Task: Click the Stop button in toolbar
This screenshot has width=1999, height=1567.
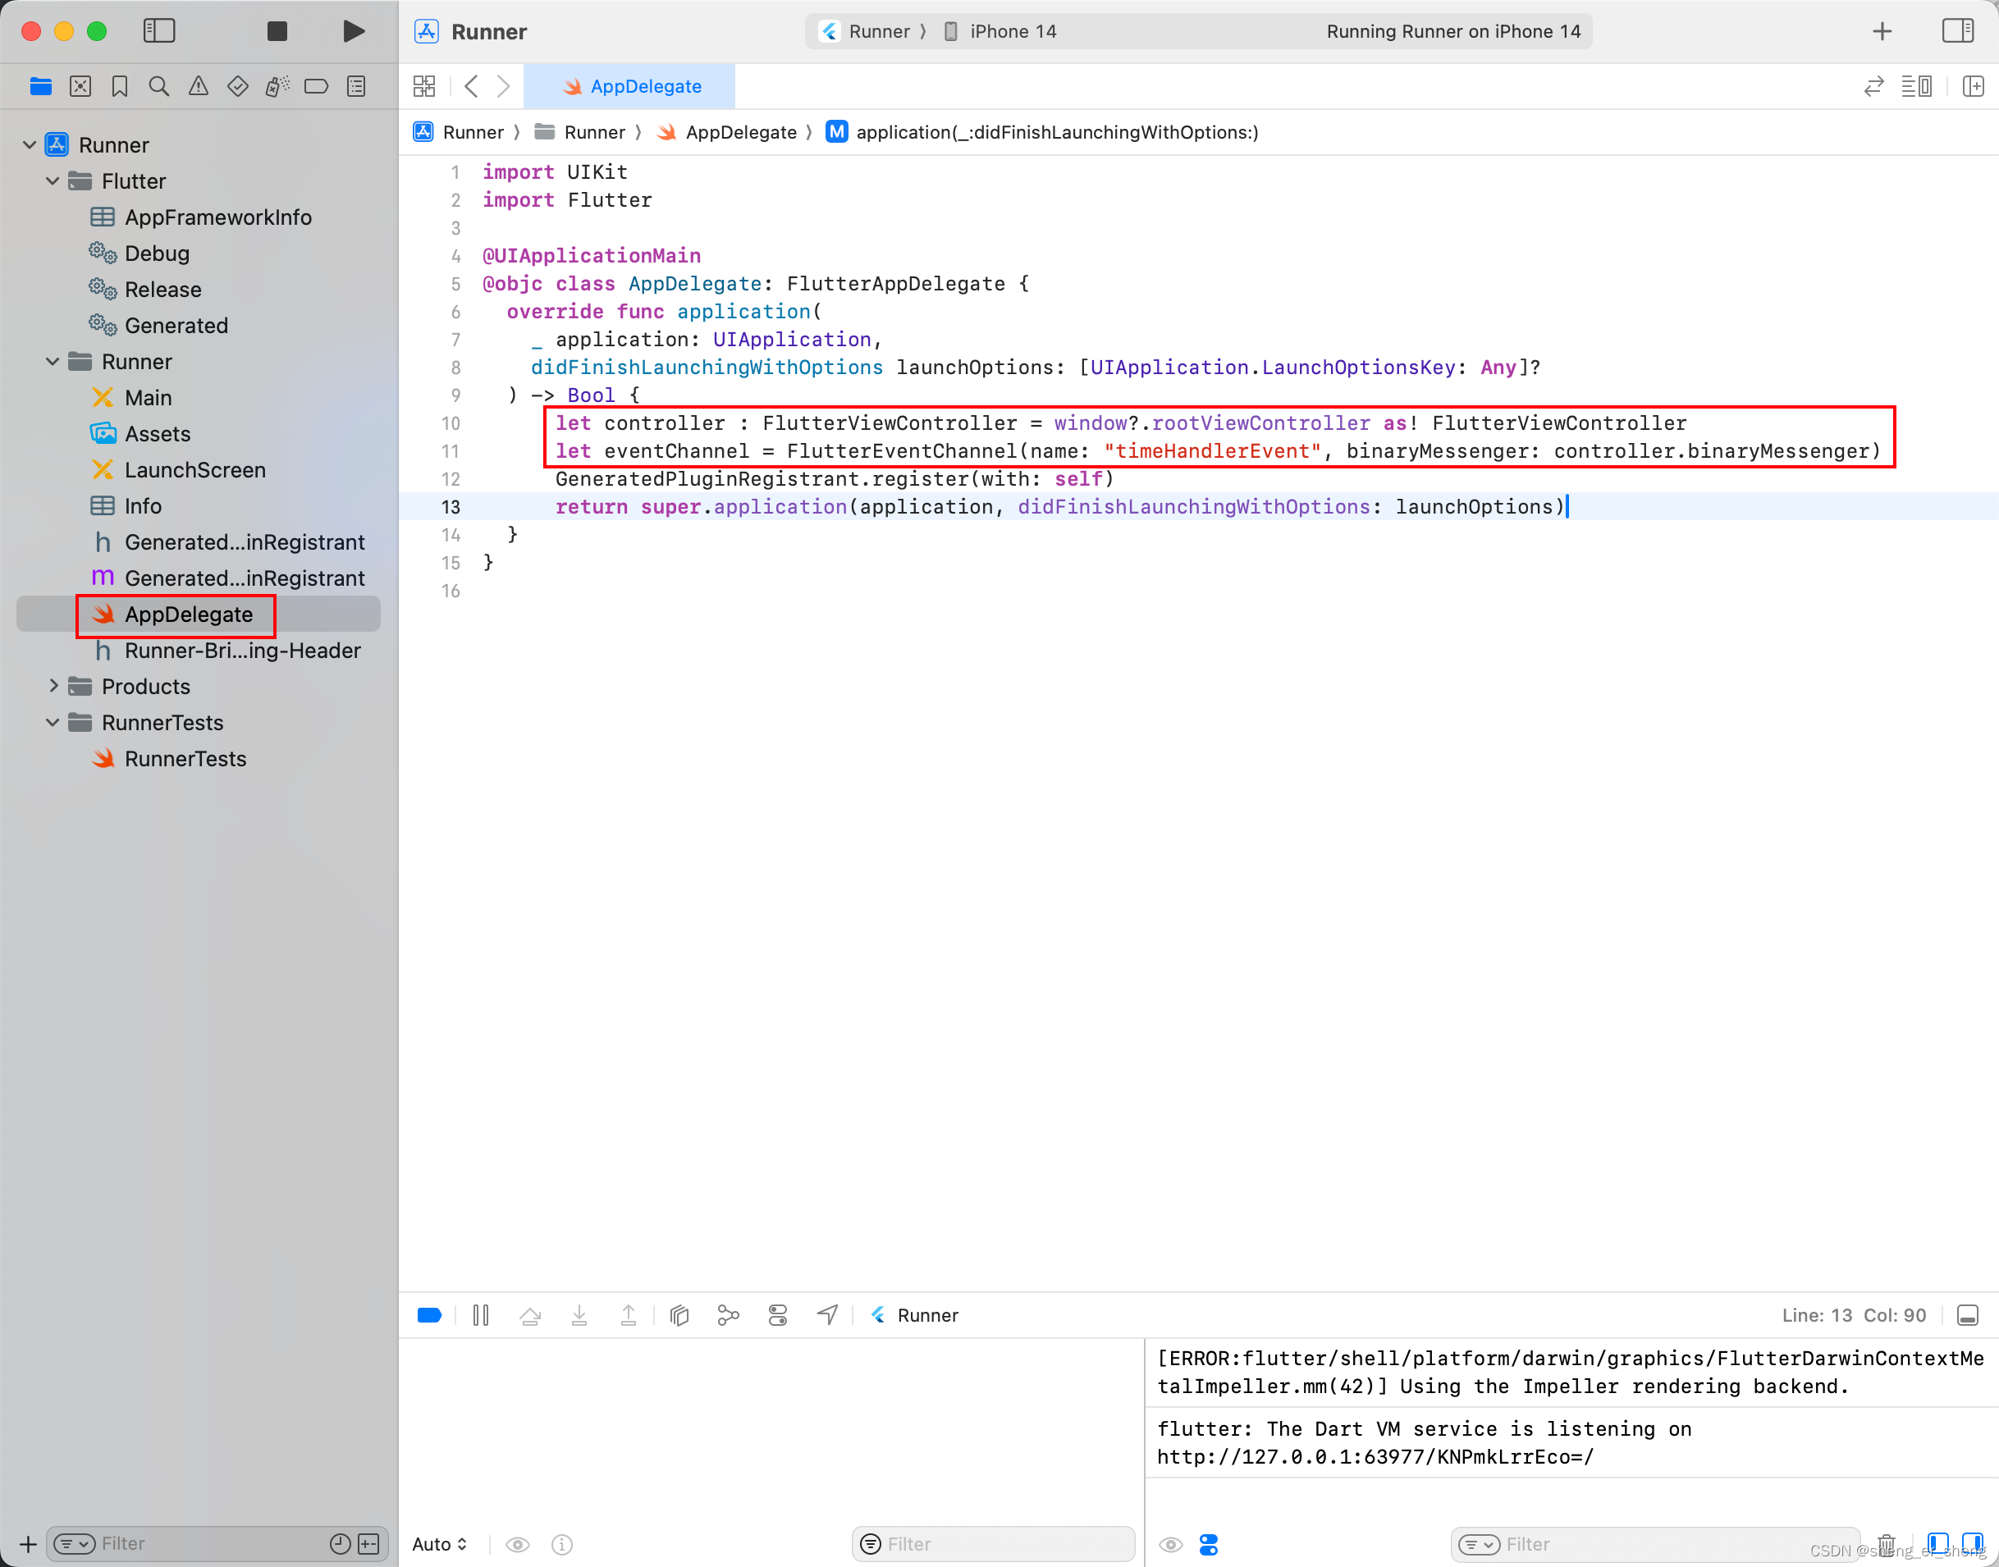Action: coord(279,31)
